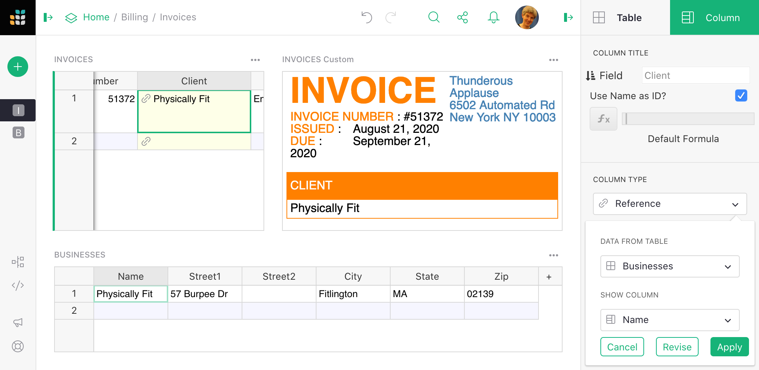Collapse the right properties panel
The width and height of the screenshot is (759, 370).
(x=568, y=17)
